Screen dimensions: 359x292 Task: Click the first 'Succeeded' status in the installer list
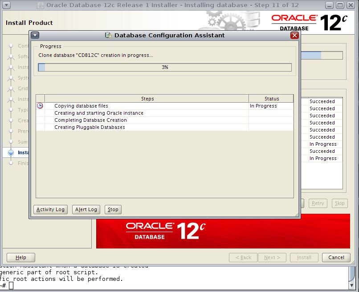(x=322, y=101)
